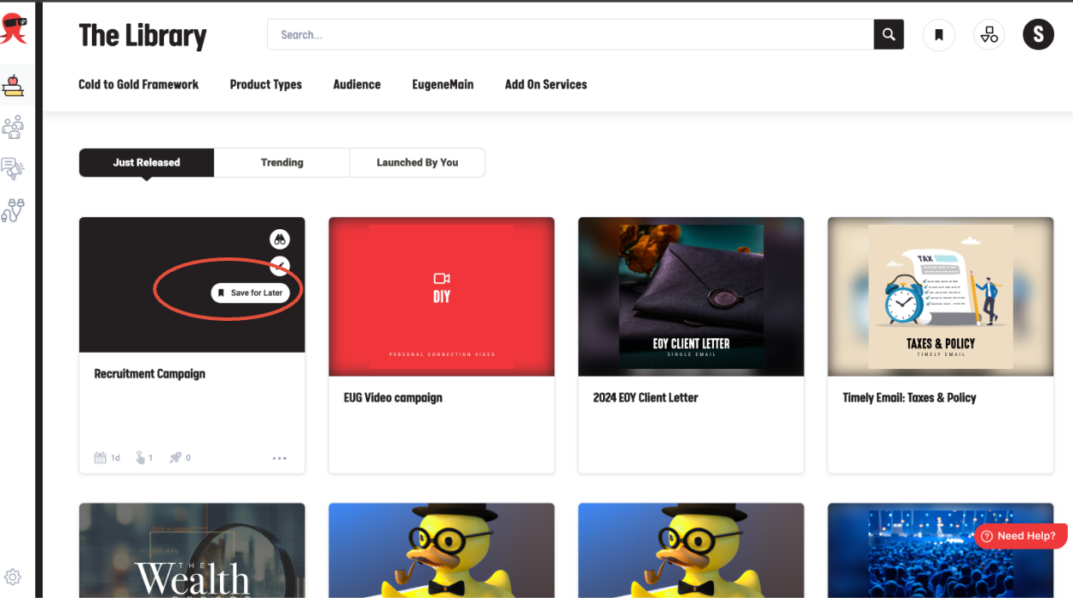Open the plug integrations icon in sidebar
This screenshot has height=598, width=1073.
point(13,210)
